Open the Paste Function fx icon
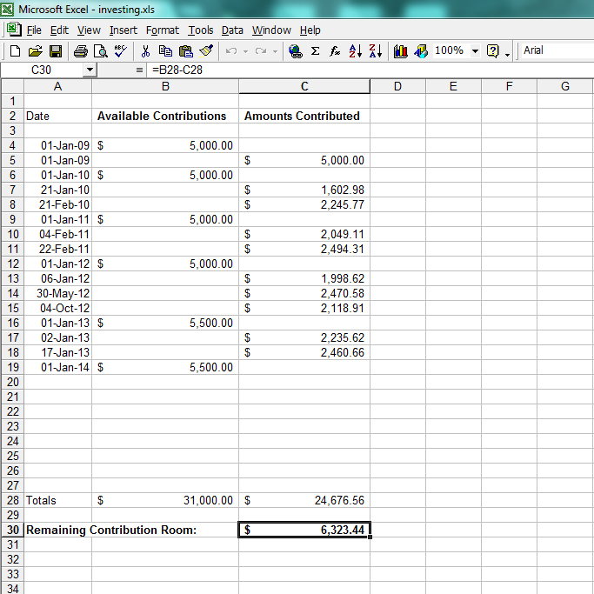The width and height of the screenshot is (594, 594). (x=335, y=50)
